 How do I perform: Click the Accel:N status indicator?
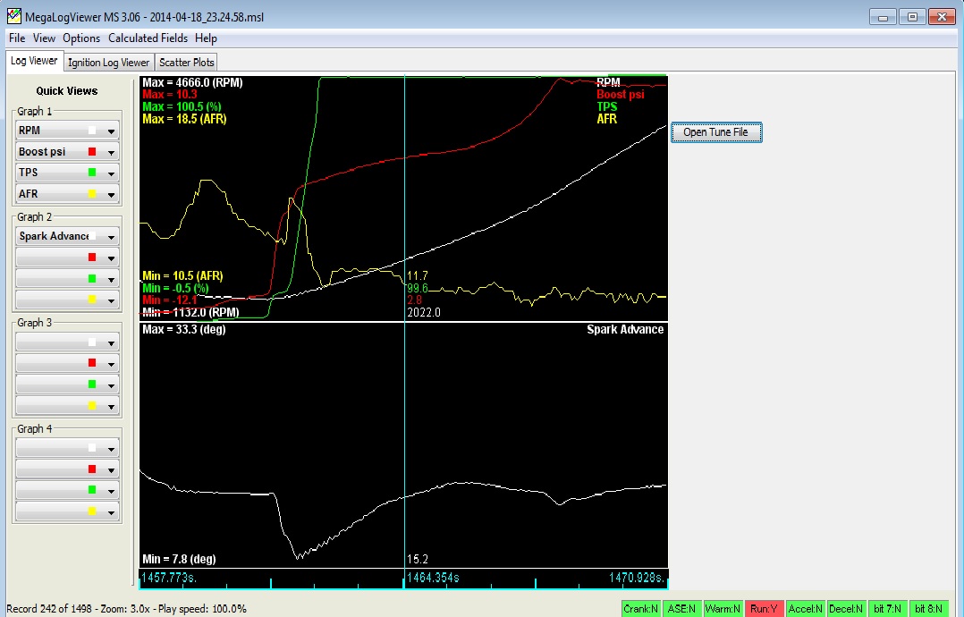[x=806, y=609]
